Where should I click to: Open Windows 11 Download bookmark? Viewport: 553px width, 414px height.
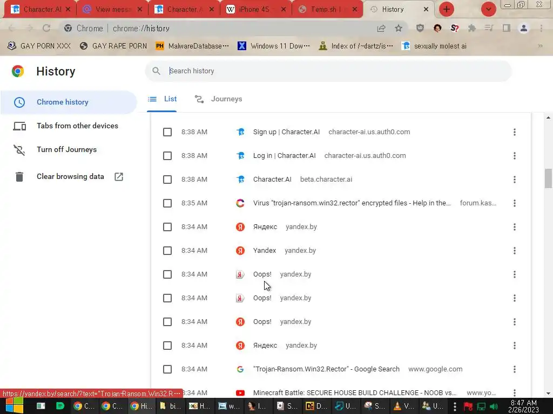[x=274, y=46]
